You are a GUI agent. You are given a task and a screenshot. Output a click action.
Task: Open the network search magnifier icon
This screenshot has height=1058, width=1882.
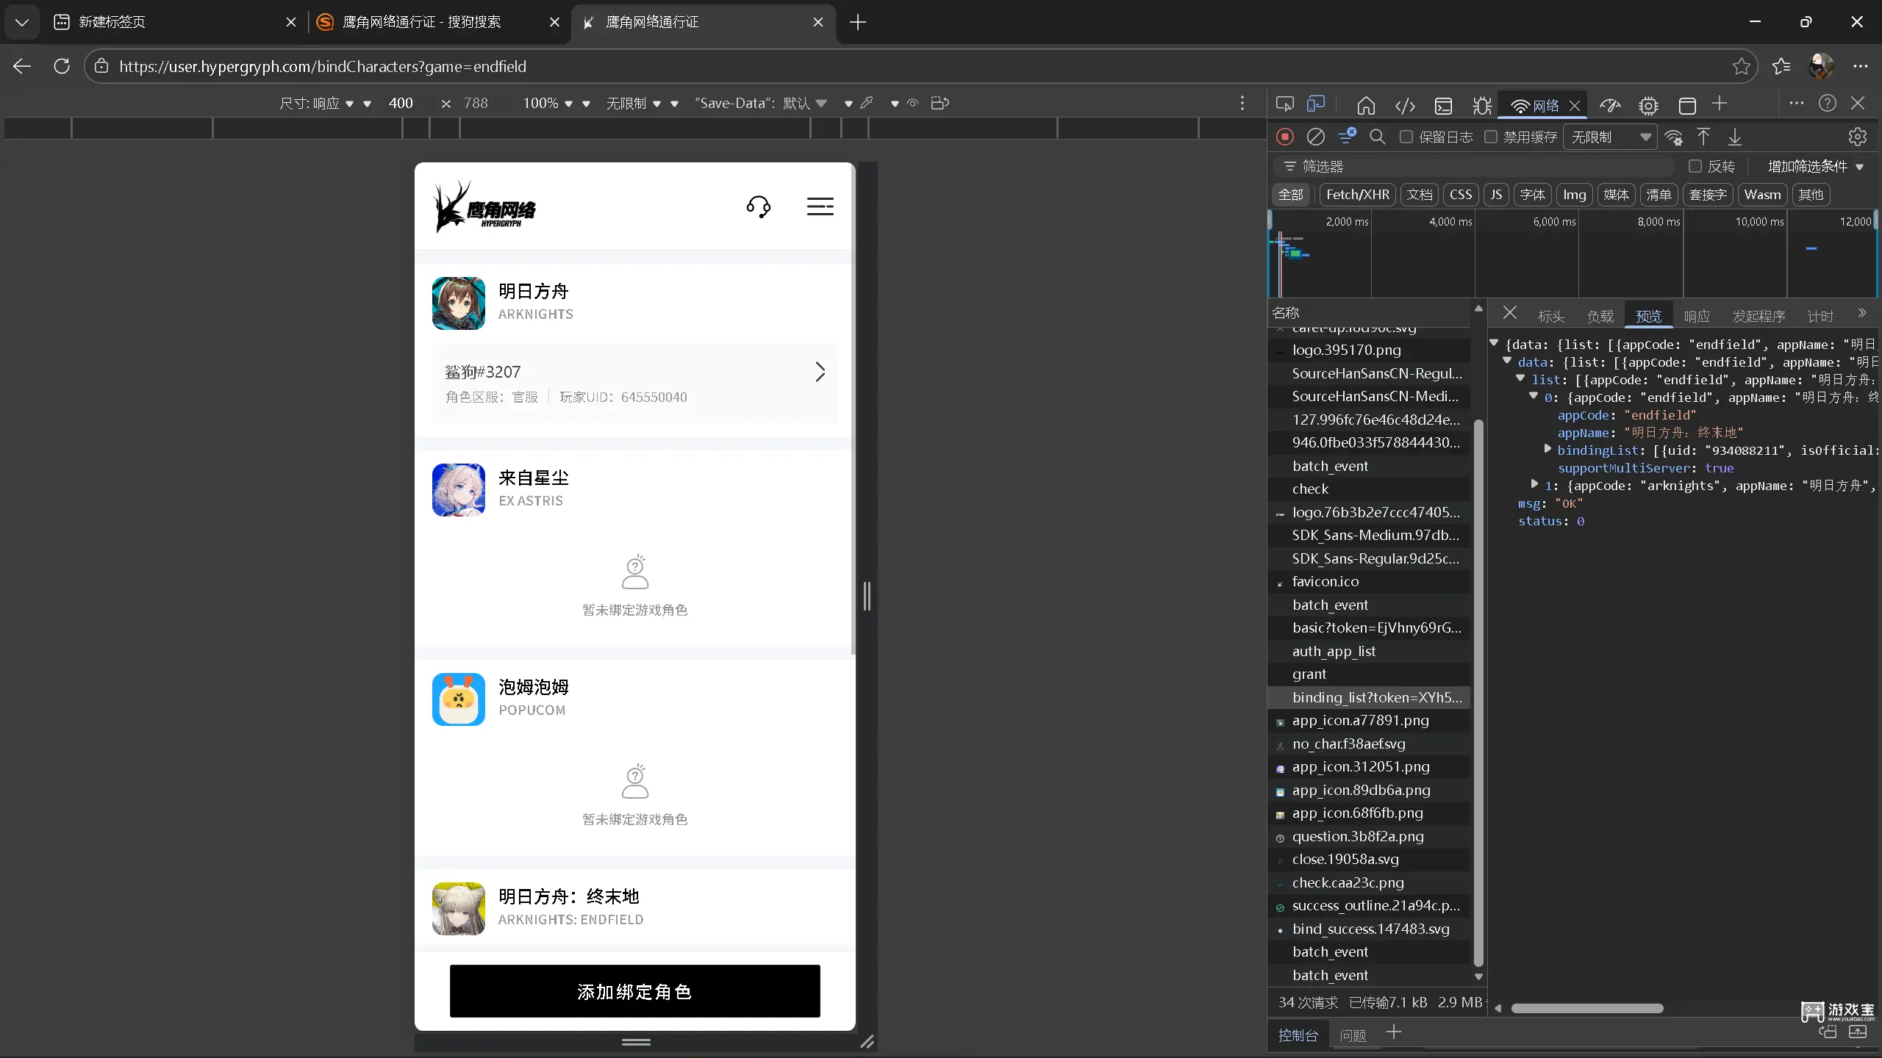pos(1378,137)
